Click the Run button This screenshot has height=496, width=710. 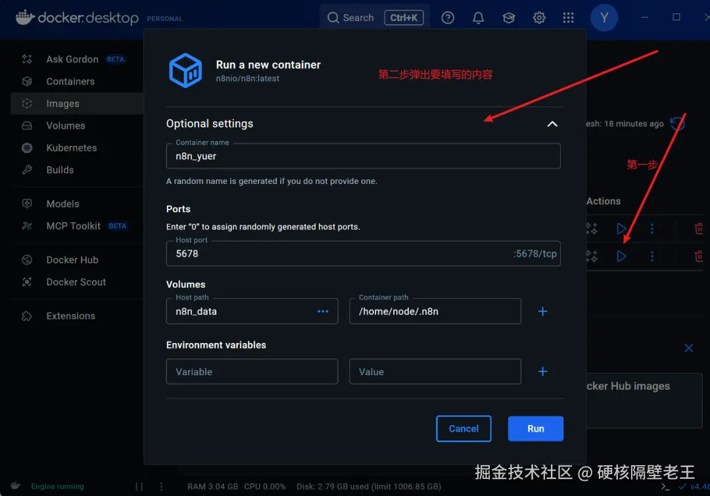click(536, 428)
